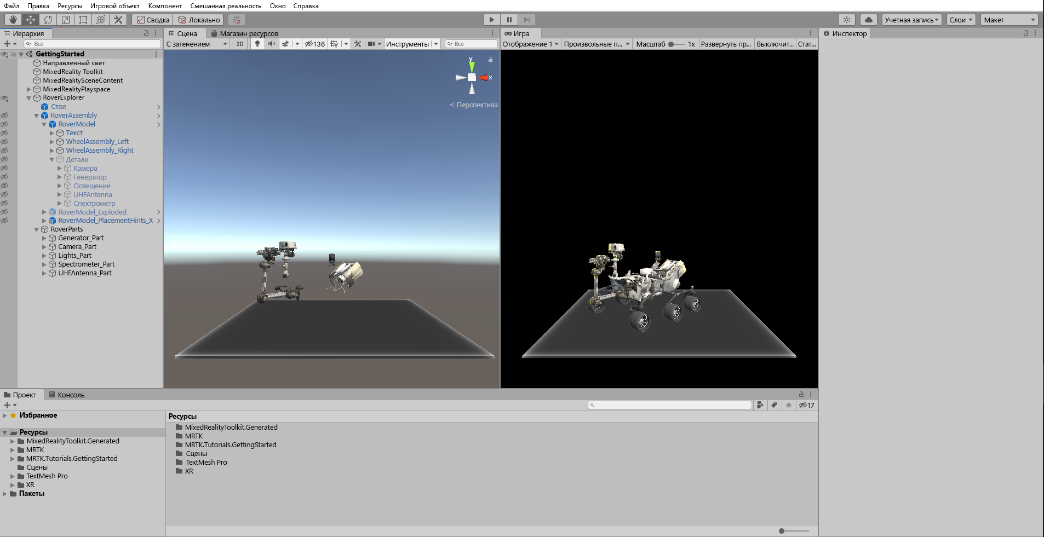Toggle scene view rotation lock icon

pyautogui.click(x=490, y=60)
